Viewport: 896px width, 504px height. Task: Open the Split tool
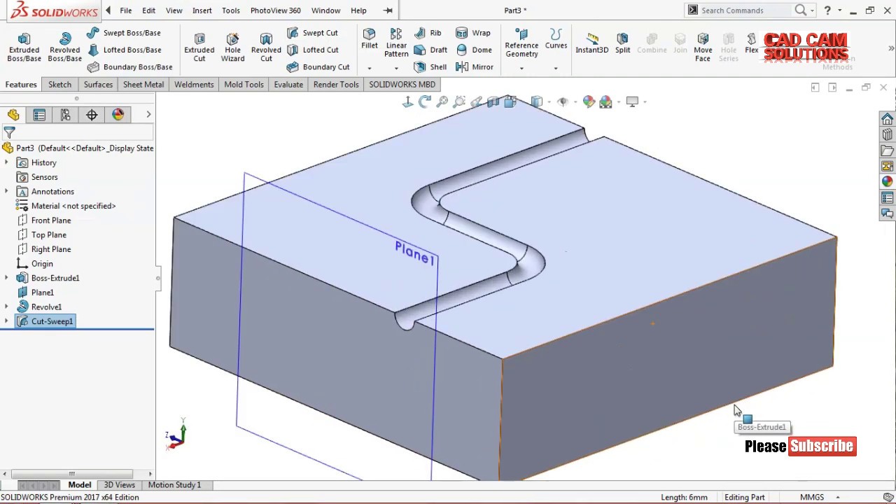click(x=622, y=43)
